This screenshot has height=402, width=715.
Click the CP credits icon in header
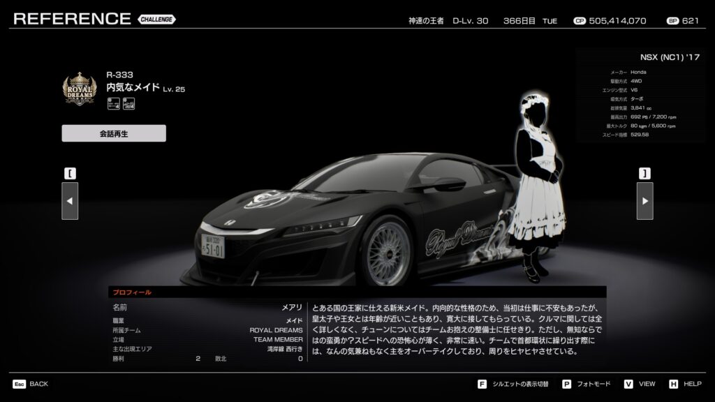coord(579,21)
